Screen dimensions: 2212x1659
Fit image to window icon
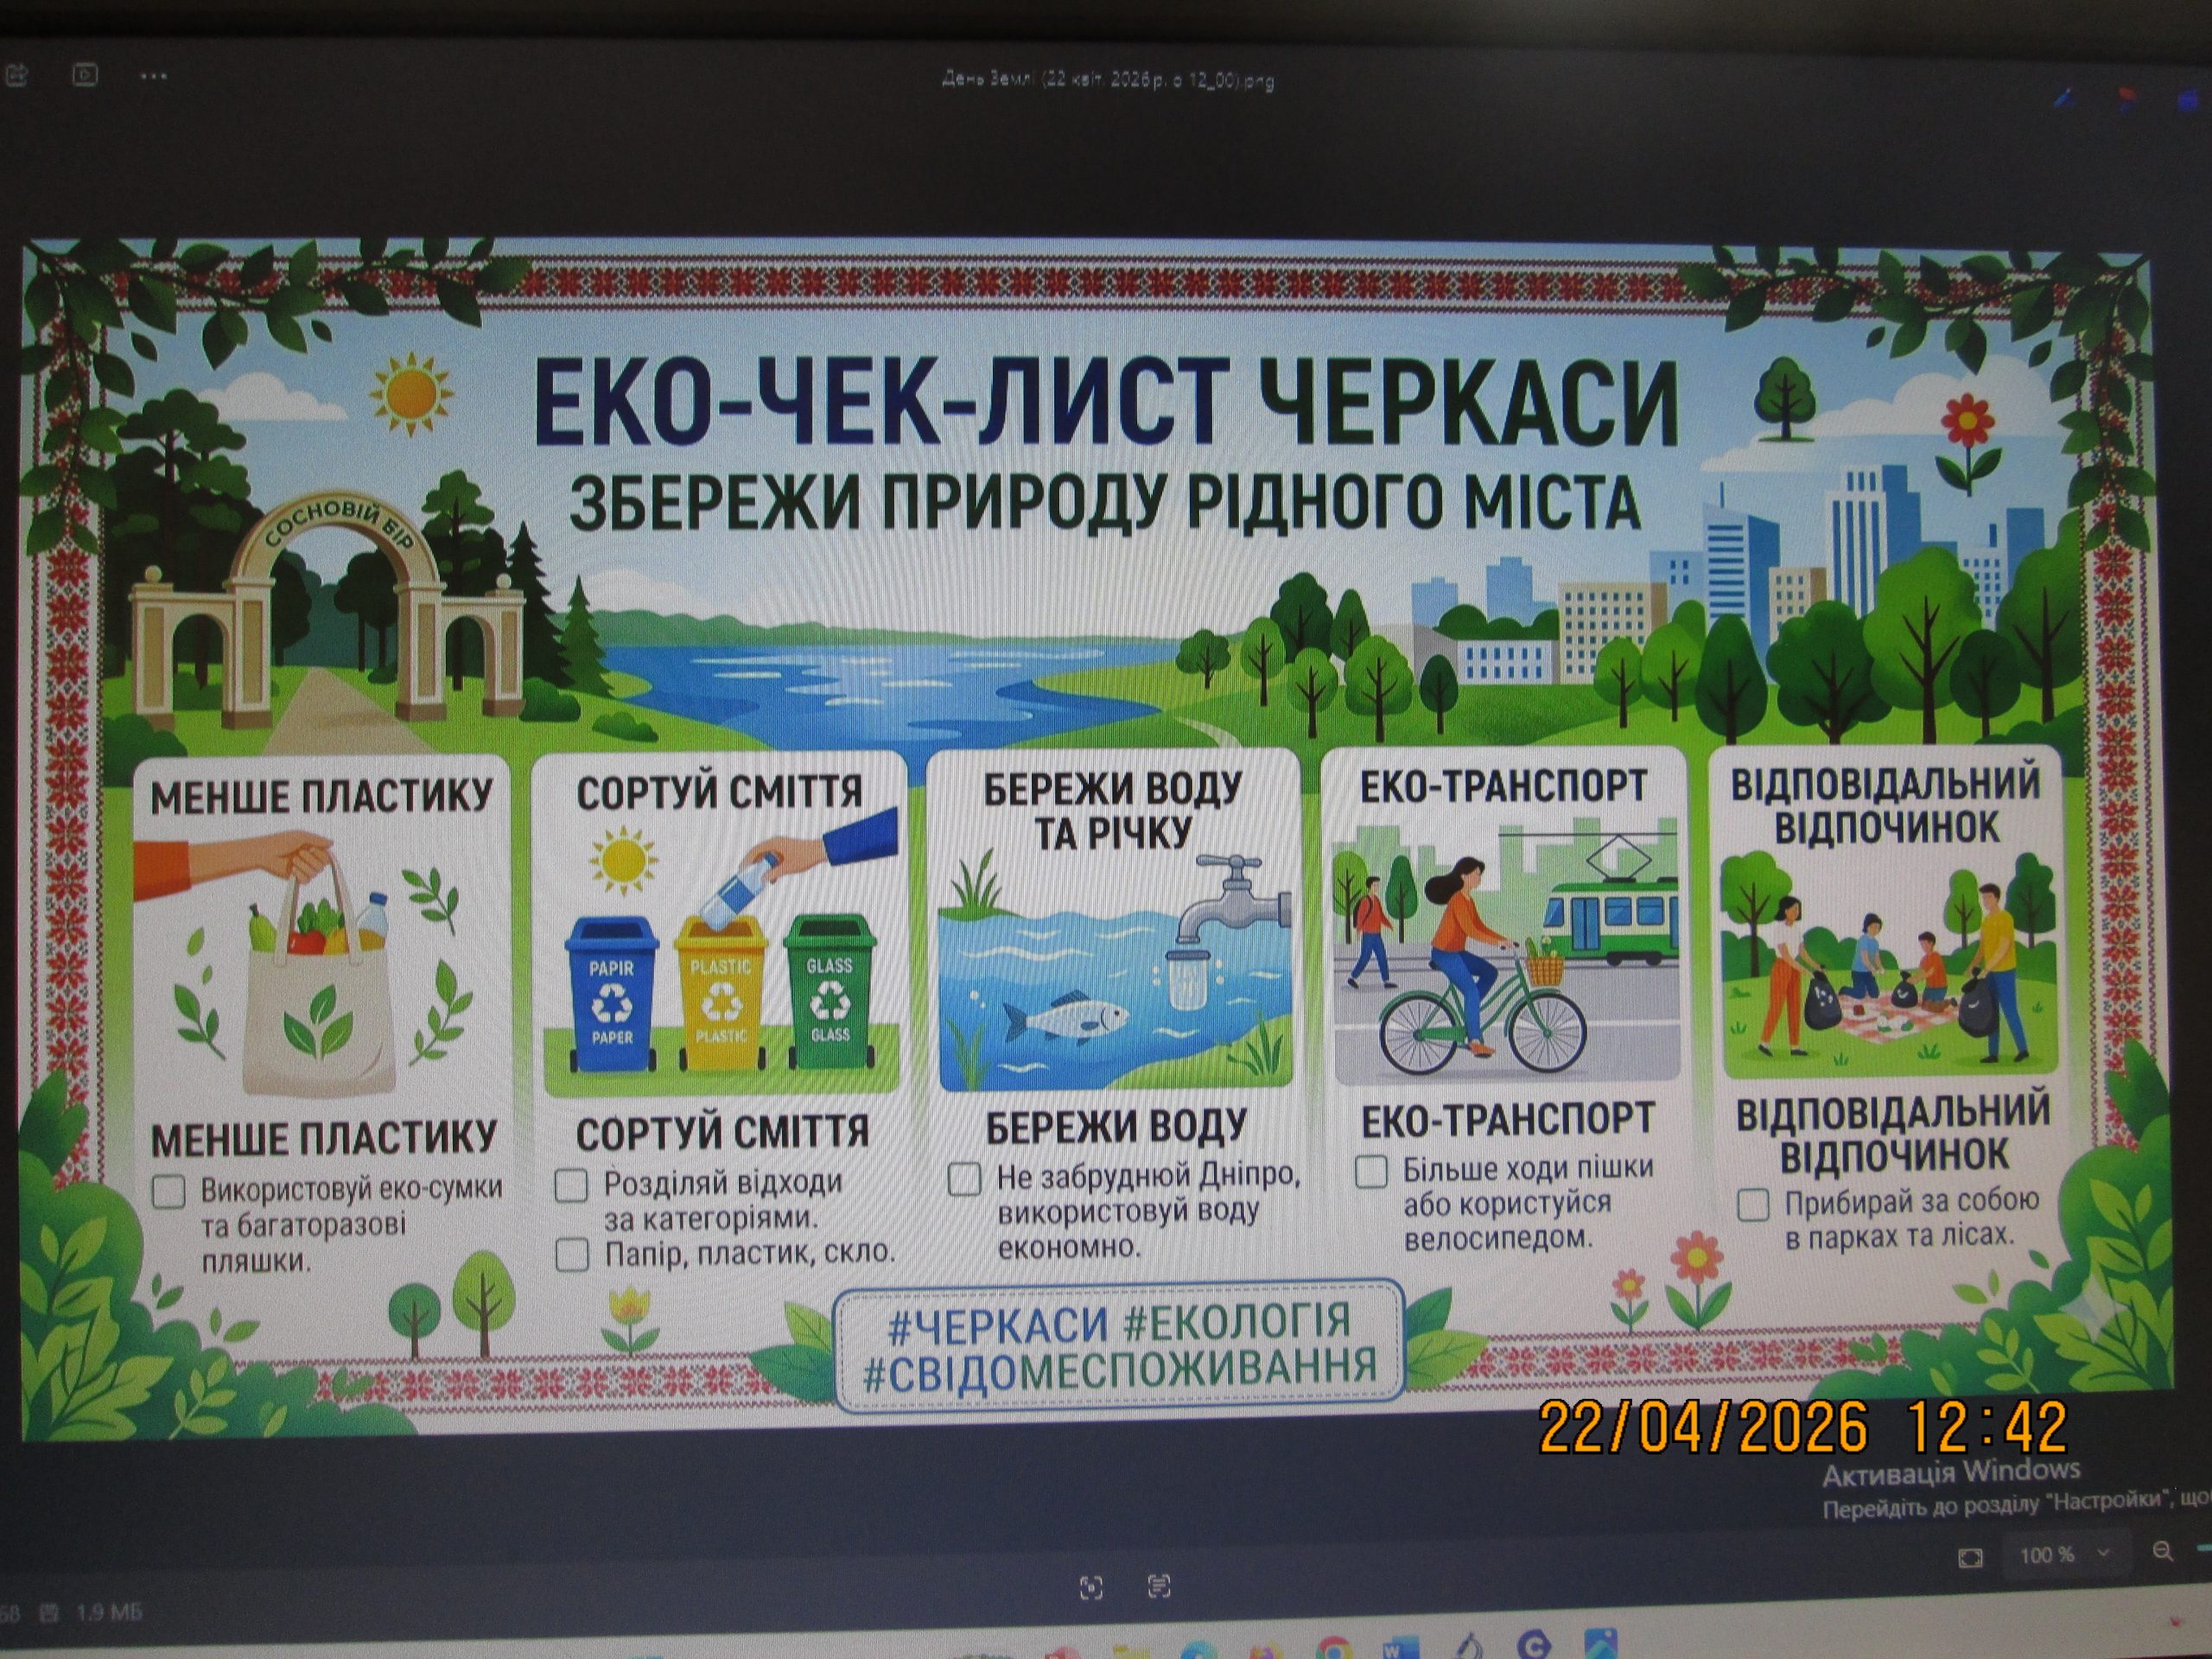(x=1970, y=1558)
